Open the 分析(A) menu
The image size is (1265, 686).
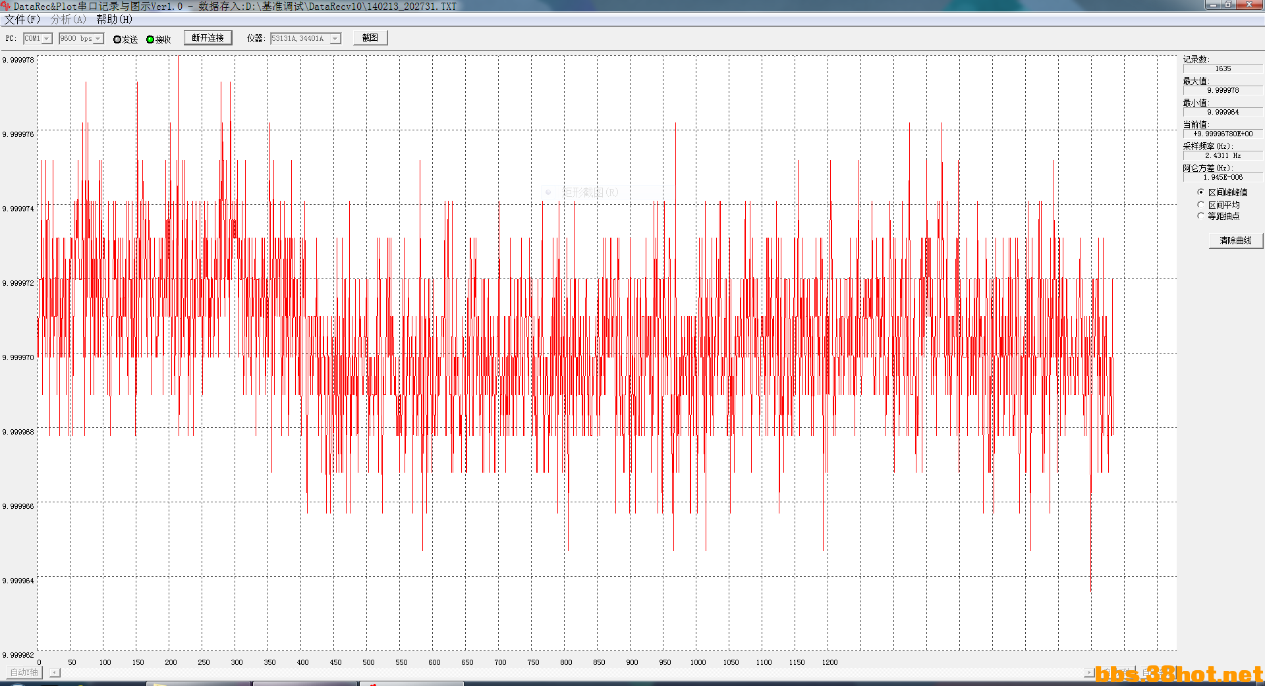[68, 20]
